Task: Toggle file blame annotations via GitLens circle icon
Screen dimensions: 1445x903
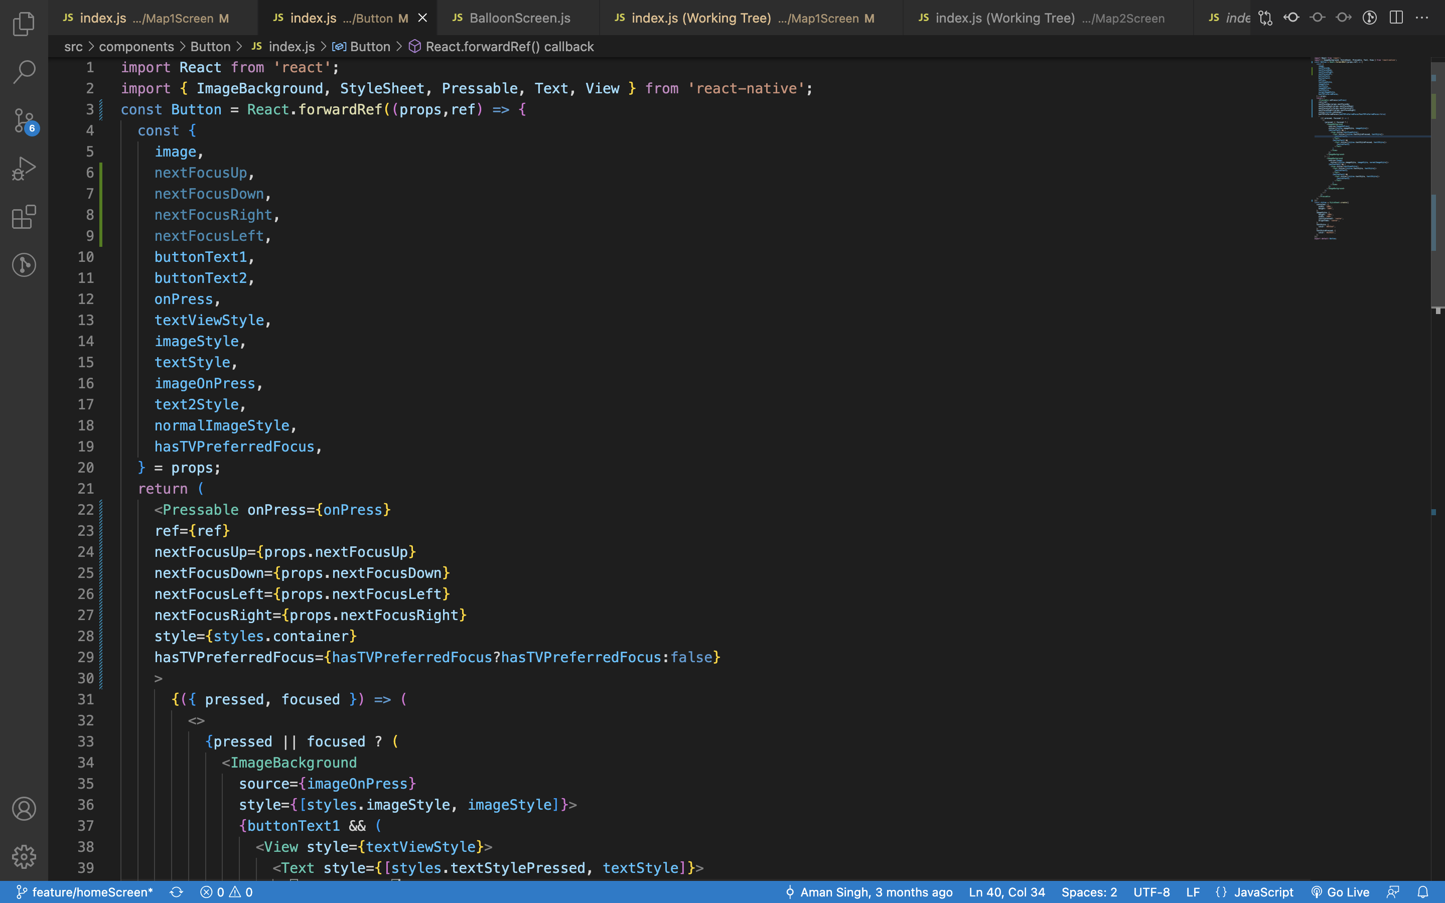Action: [1370, 18]
